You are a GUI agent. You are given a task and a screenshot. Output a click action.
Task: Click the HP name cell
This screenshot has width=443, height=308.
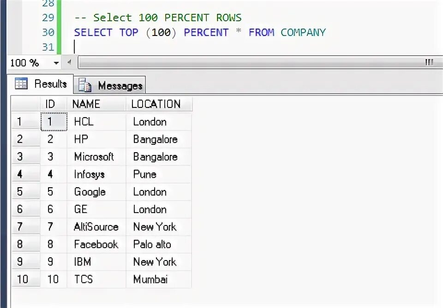(x=96, y=139)
